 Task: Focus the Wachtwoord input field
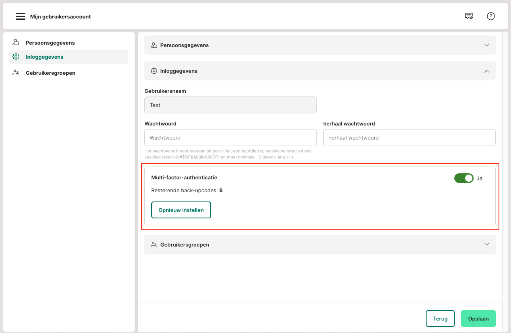[230, 138]
